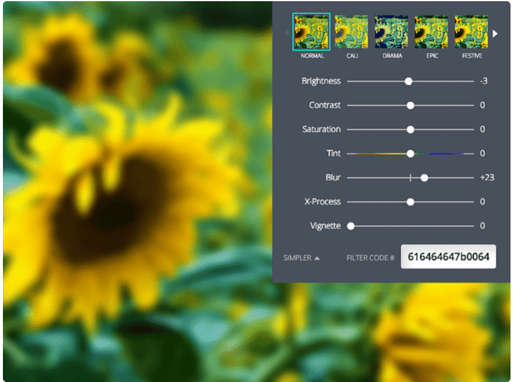
Task: Show next filters with right arrow
Action: click(495, 34)
